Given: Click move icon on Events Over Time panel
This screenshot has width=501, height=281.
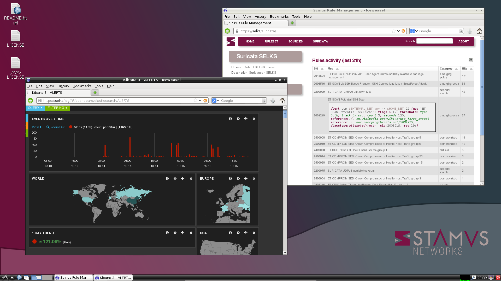Looking at the screenshot, I should tap(246, 119).
